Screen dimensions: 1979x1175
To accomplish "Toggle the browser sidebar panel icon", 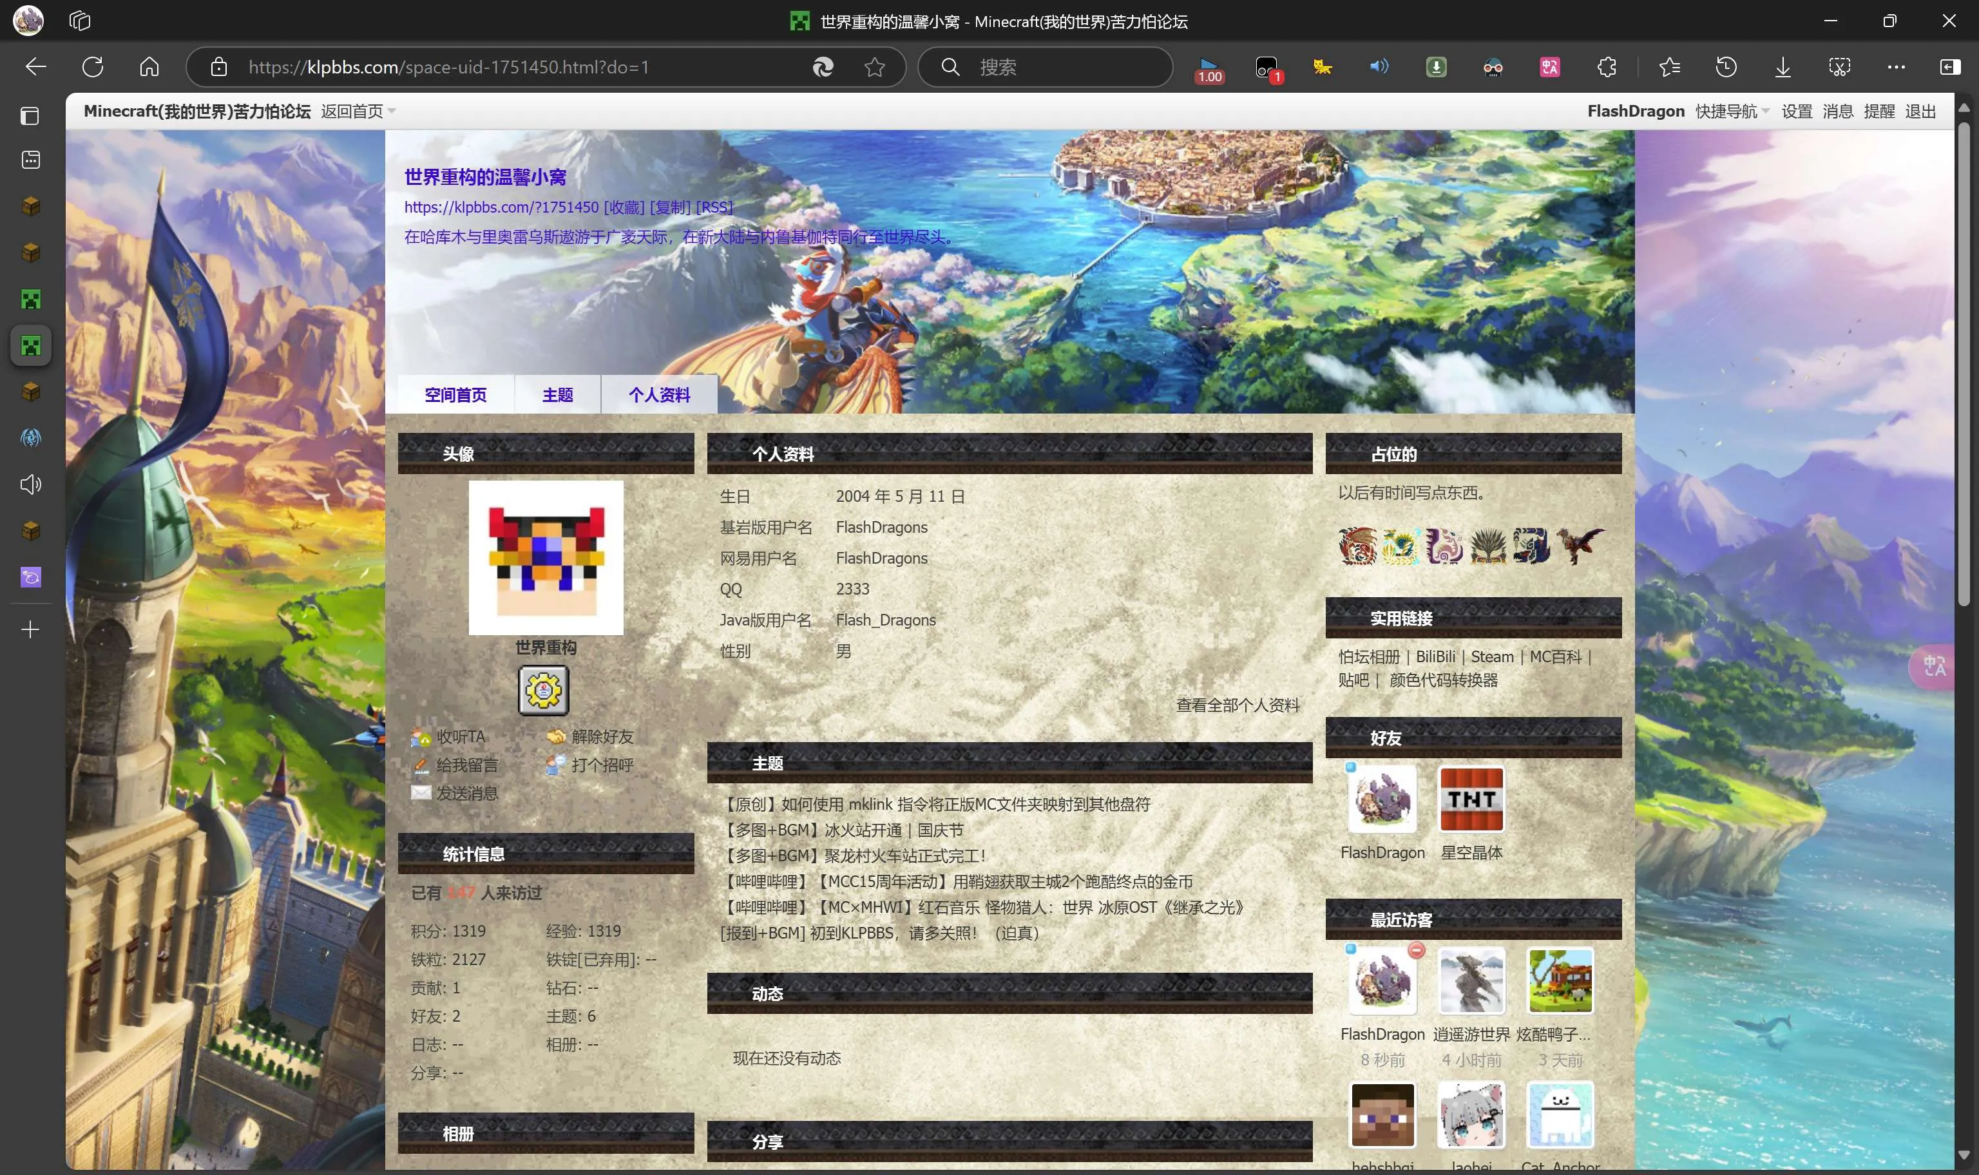I will pyautogui.click(x=1950, y=67).
